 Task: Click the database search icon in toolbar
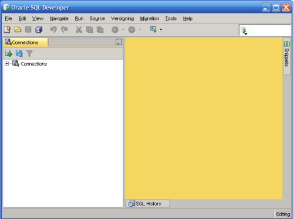point(244,30)
